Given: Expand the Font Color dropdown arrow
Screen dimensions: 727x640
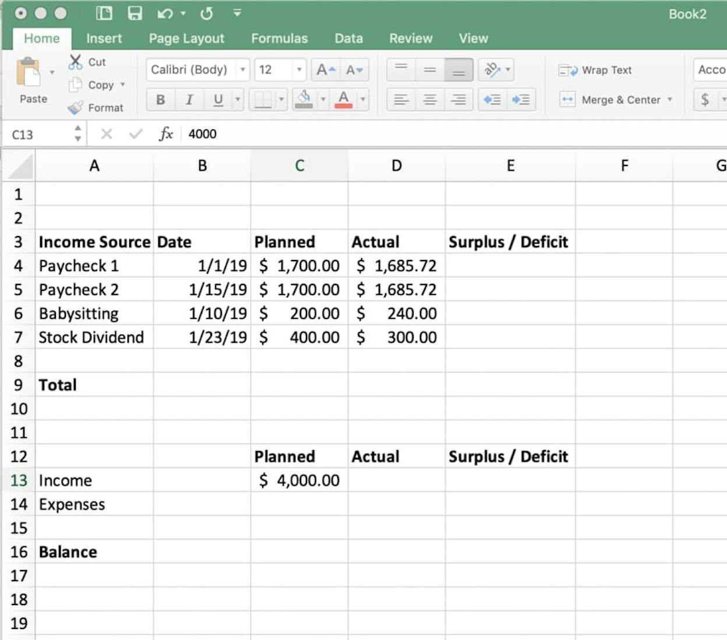Looking at the screenshot, I should pos(362,100).
